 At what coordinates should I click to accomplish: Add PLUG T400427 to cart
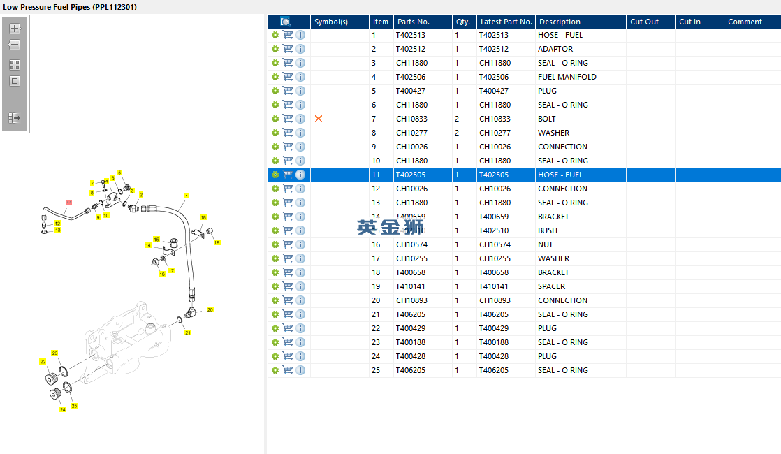287,91
